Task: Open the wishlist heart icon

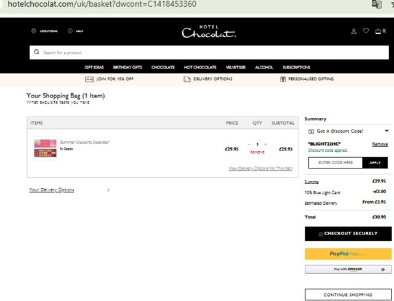Action: [366, 31]
